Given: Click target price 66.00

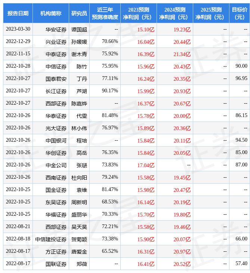Looking at the screenshot, I should click(241, 239).
